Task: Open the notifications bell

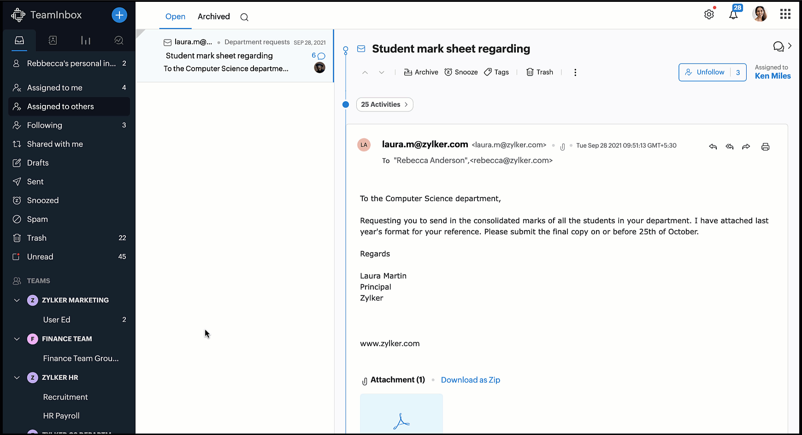Action: coord(733,15)
